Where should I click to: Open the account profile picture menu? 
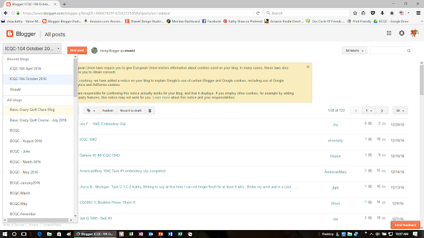(414, 33)
